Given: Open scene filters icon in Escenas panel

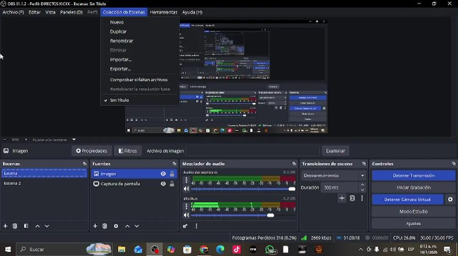Looking at the screenshot, I should 26,226.
